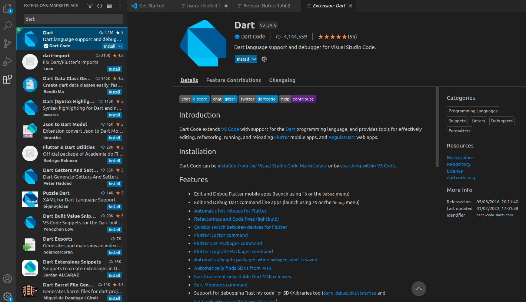Select Dart Barrel File Generator icon

30,291
